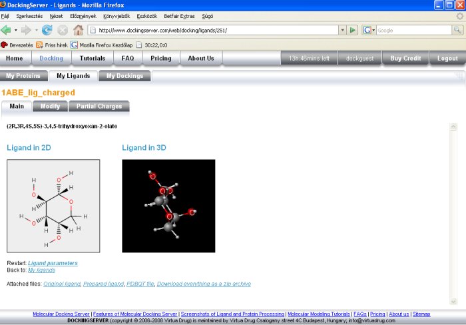The height and width of the screenshot is (325, 466).
Task: Open the Ligand parameters link
Action: tap(53, 263)
